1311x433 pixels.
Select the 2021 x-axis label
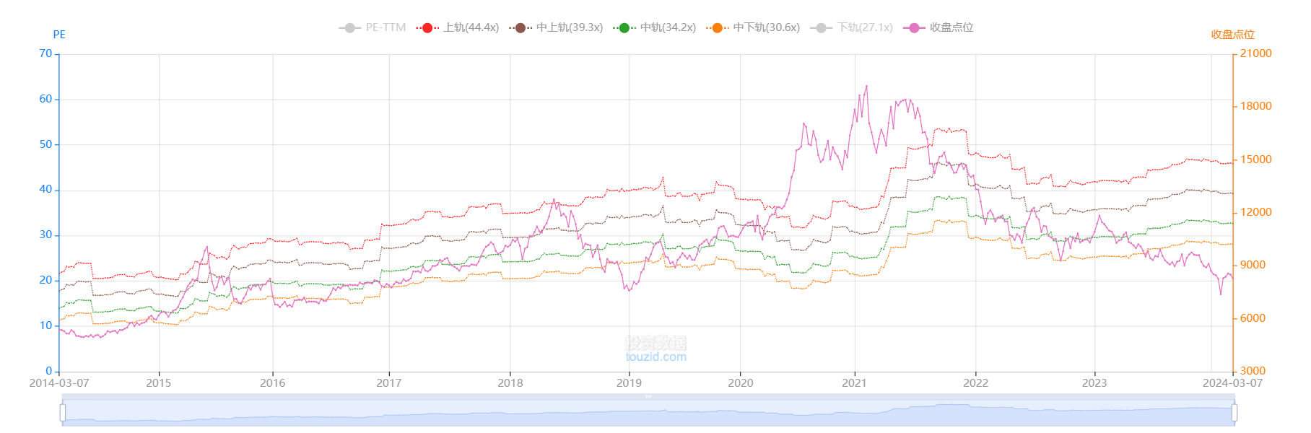click(x=854, y=383)
